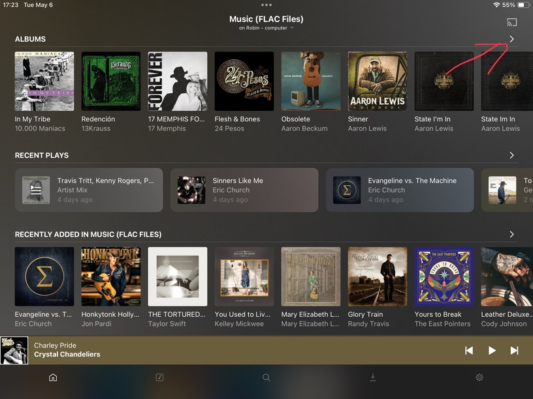The height and width of the screenshot is (399, 533).
Task: Open Obsolete album cover
Action: coord(311,81)
